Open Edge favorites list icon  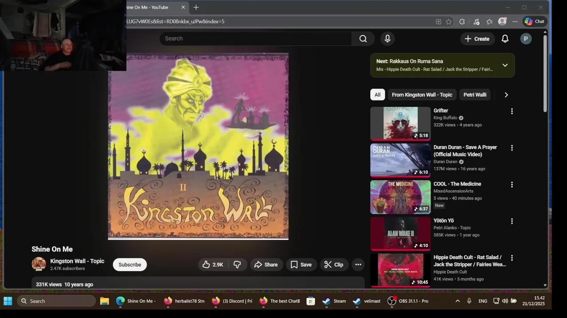[x=489, y=21]
